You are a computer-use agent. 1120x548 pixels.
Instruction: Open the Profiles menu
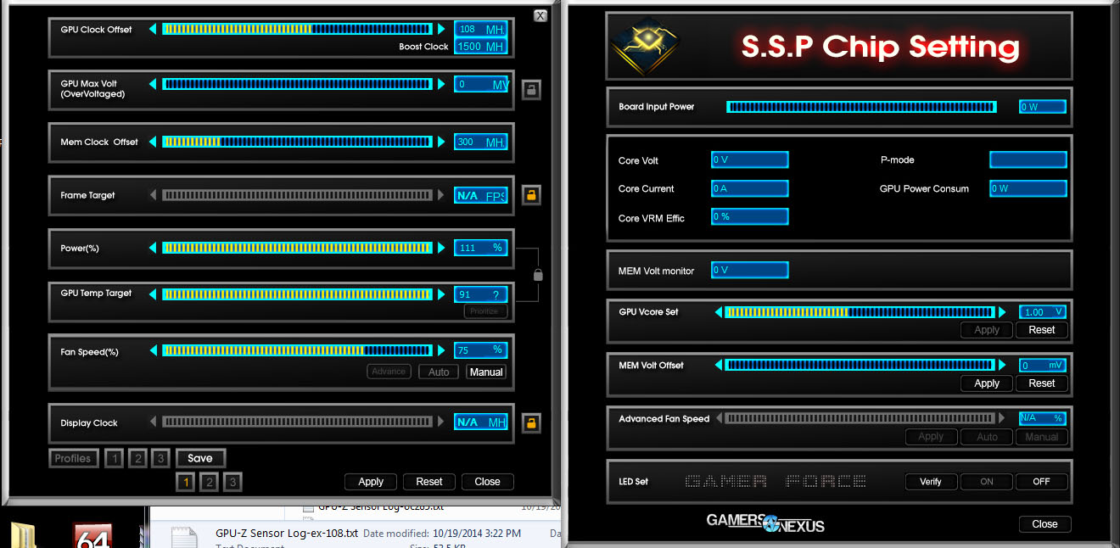(x=73, y=457)
